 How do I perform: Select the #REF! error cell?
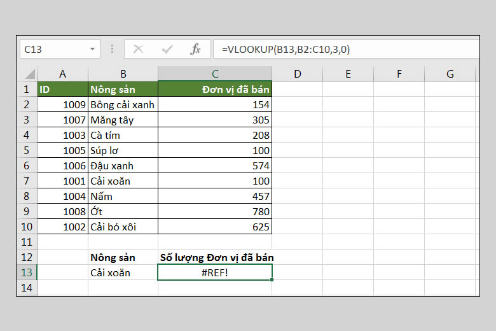pos(215,272)
